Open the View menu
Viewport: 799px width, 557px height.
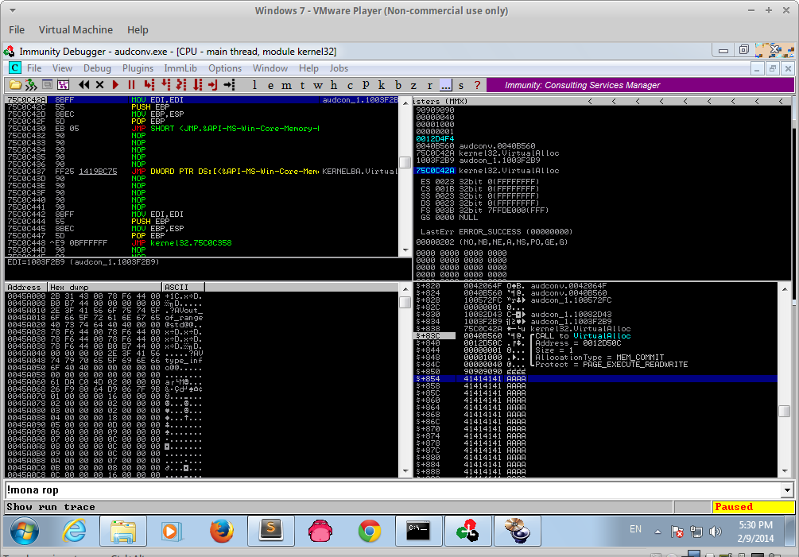62,68
